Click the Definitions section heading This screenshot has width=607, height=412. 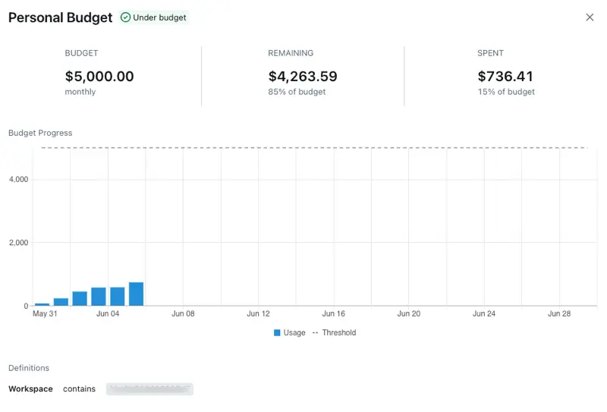click(29, 368)
